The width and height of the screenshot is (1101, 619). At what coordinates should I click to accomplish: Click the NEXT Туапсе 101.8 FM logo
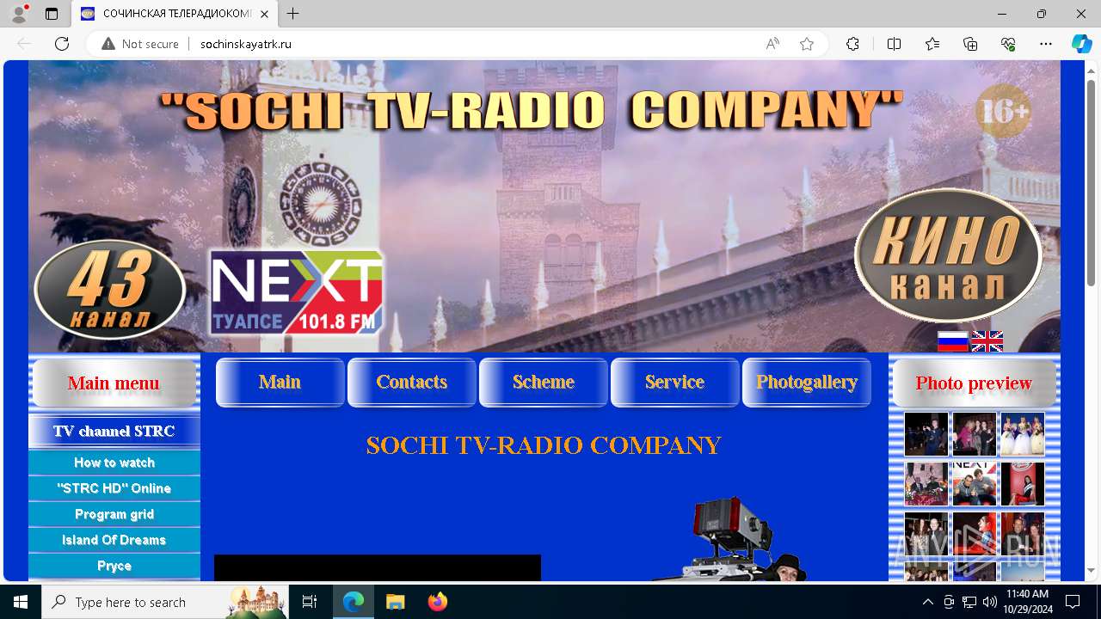coord(297,292)
